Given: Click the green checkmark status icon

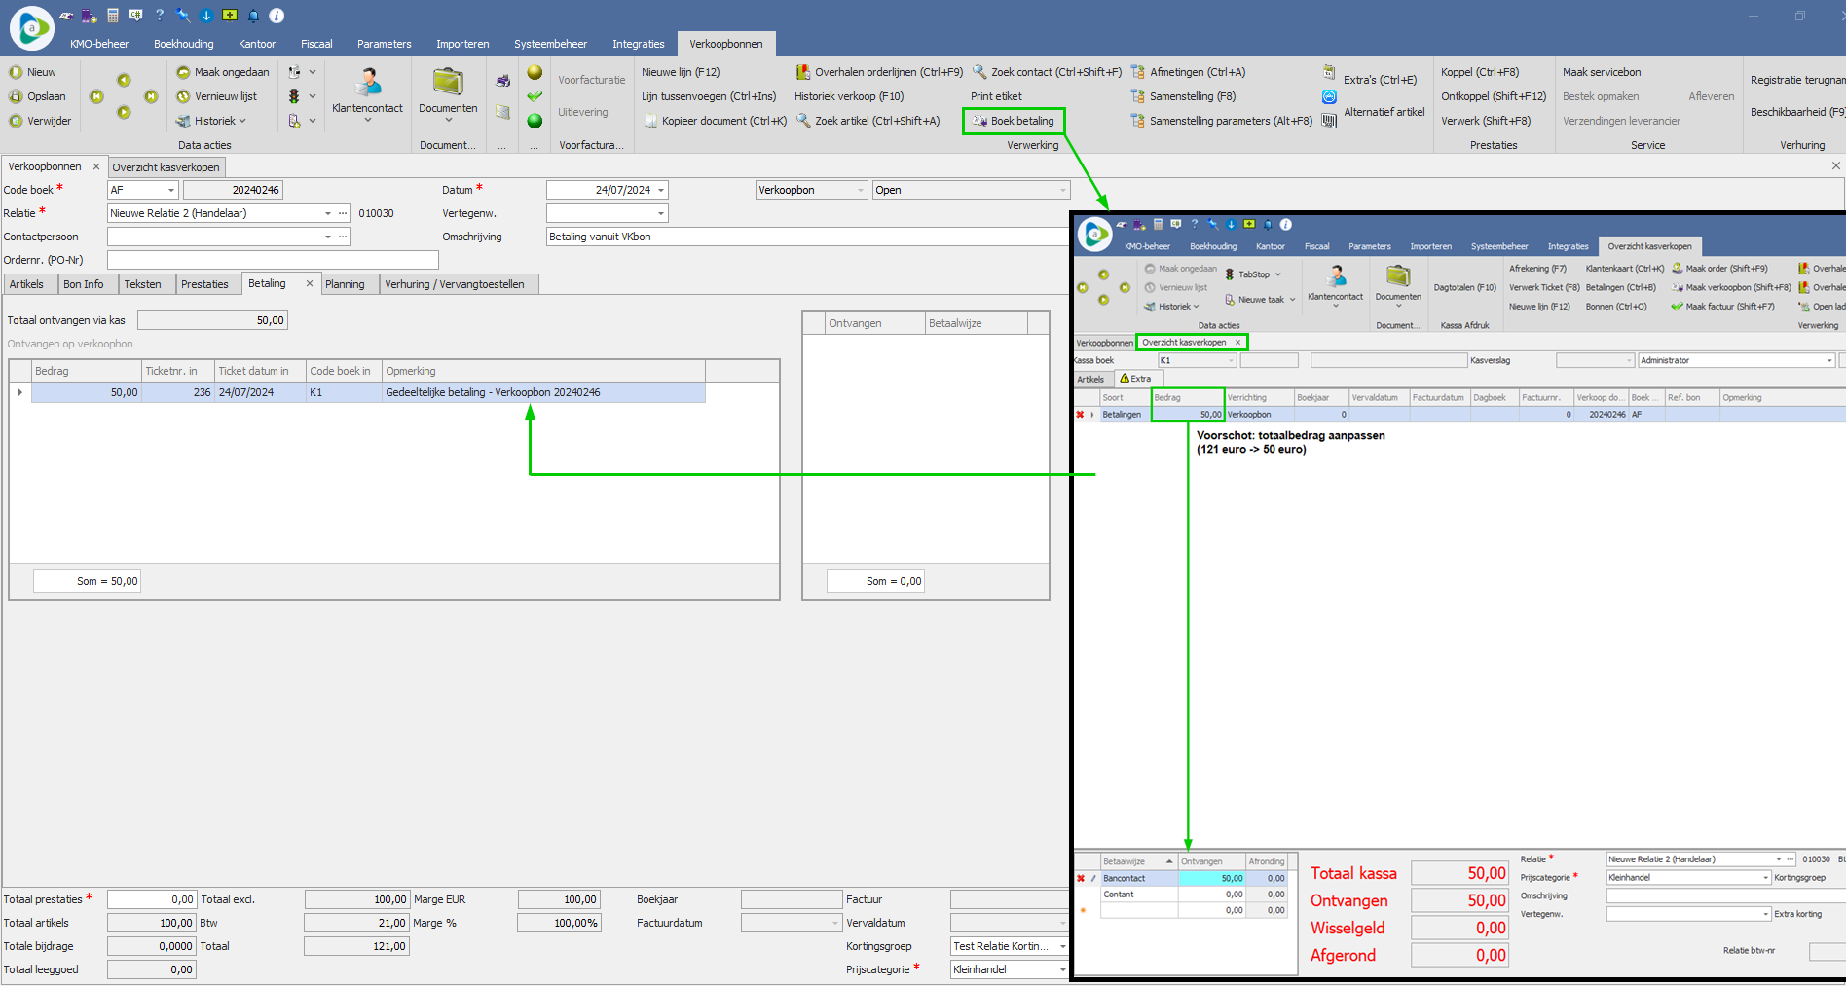Looking at the screenshot, I should 535,96.
